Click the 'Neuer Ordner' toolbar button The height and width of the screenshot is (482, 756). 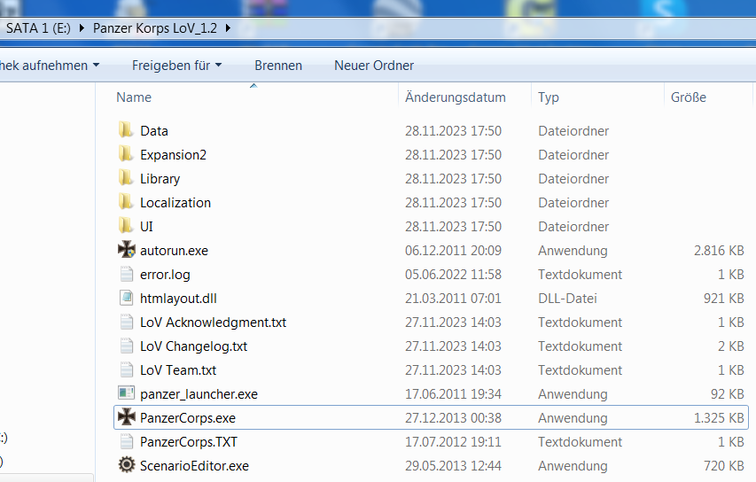click(x=374, y=66)
